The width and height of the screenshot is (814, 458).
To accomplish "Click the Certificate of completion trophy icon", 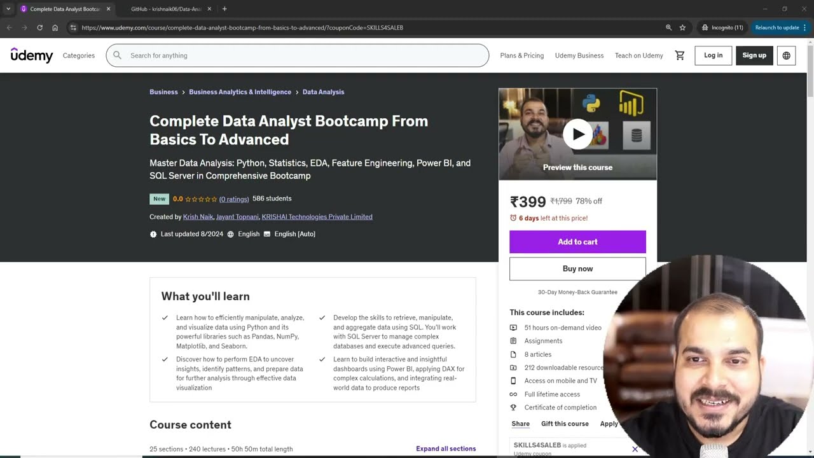I will pos(513,408).
